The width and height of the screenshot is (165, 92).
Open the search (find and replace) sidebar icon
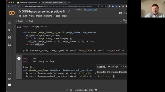pyautogui.click(x=10, y=30)
